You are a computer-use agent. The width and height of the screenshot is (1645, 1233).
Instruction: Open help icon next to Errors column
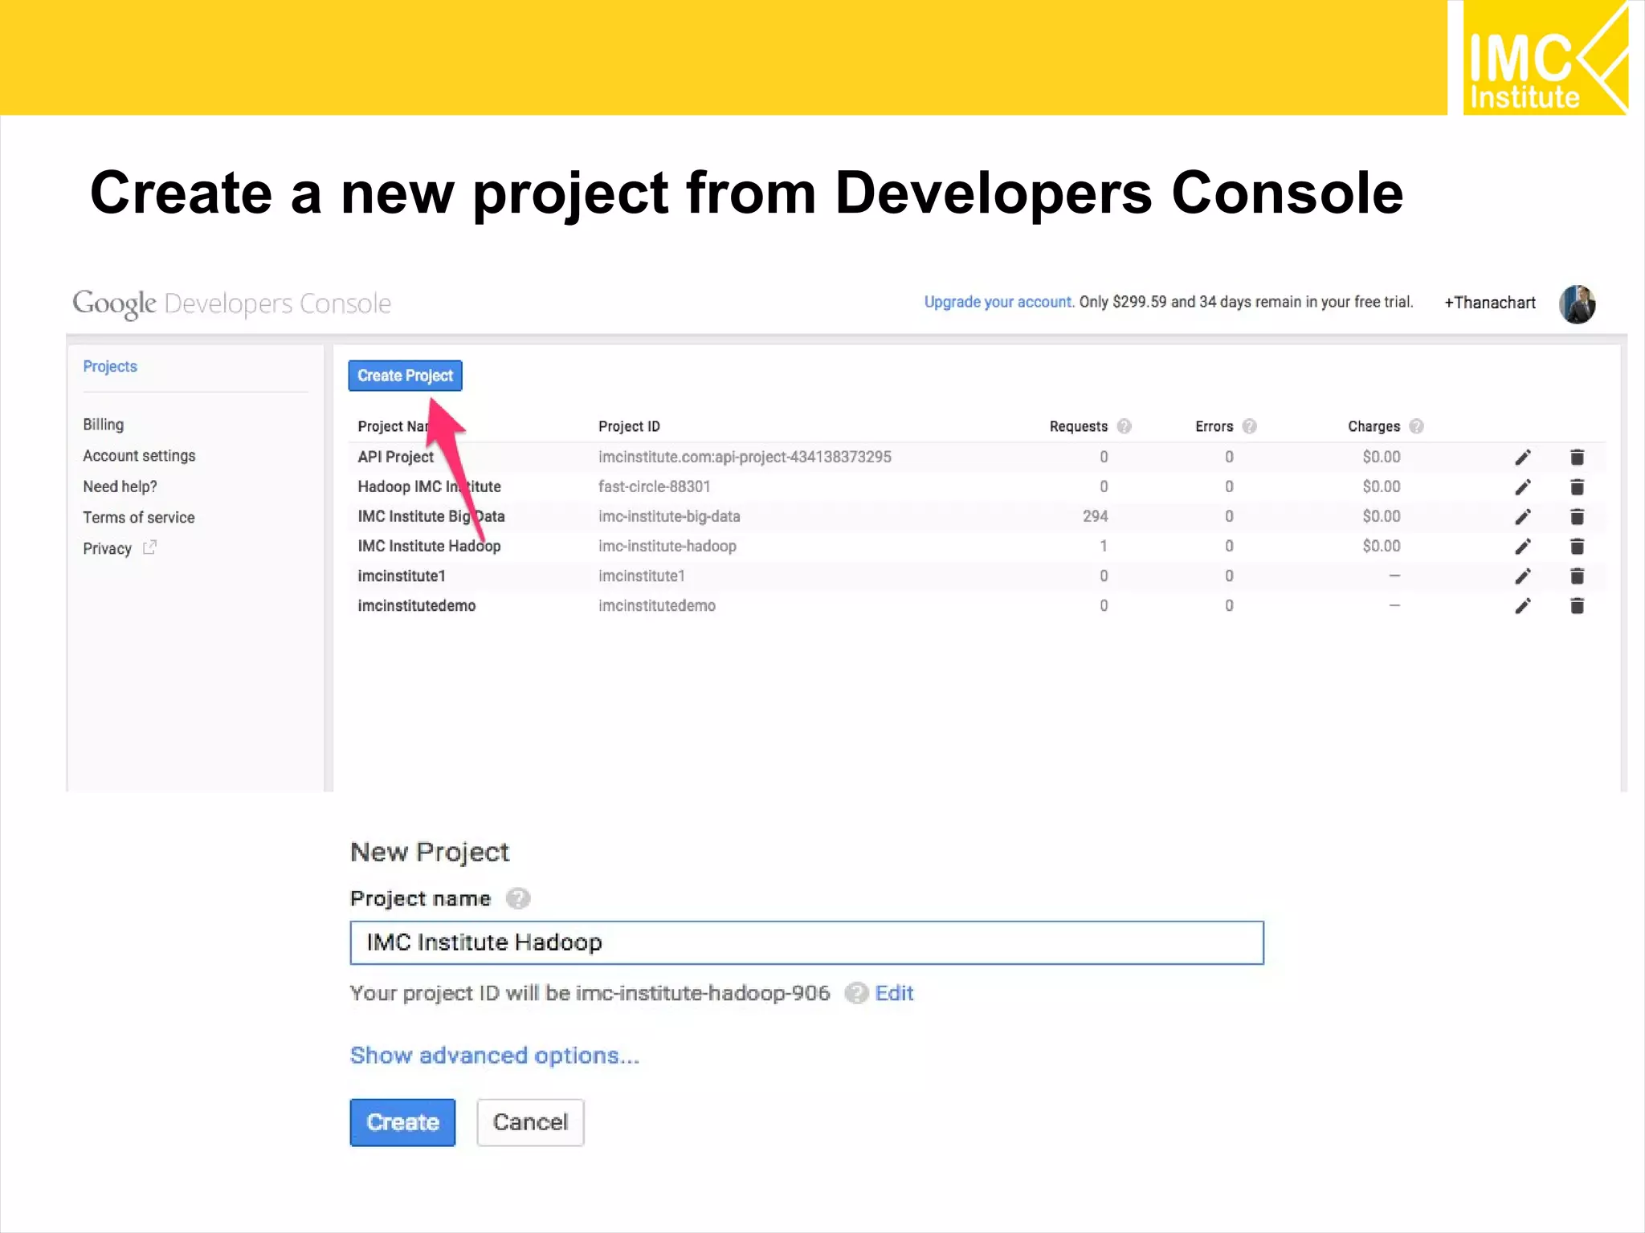tap(1249, 426)
